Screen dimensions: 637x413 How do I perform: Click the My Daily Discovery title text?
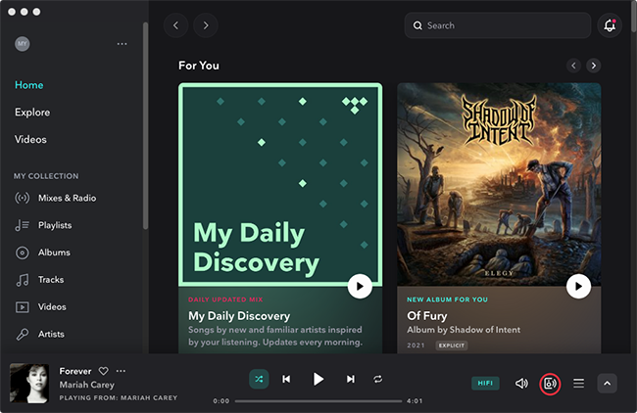(239, 316)
